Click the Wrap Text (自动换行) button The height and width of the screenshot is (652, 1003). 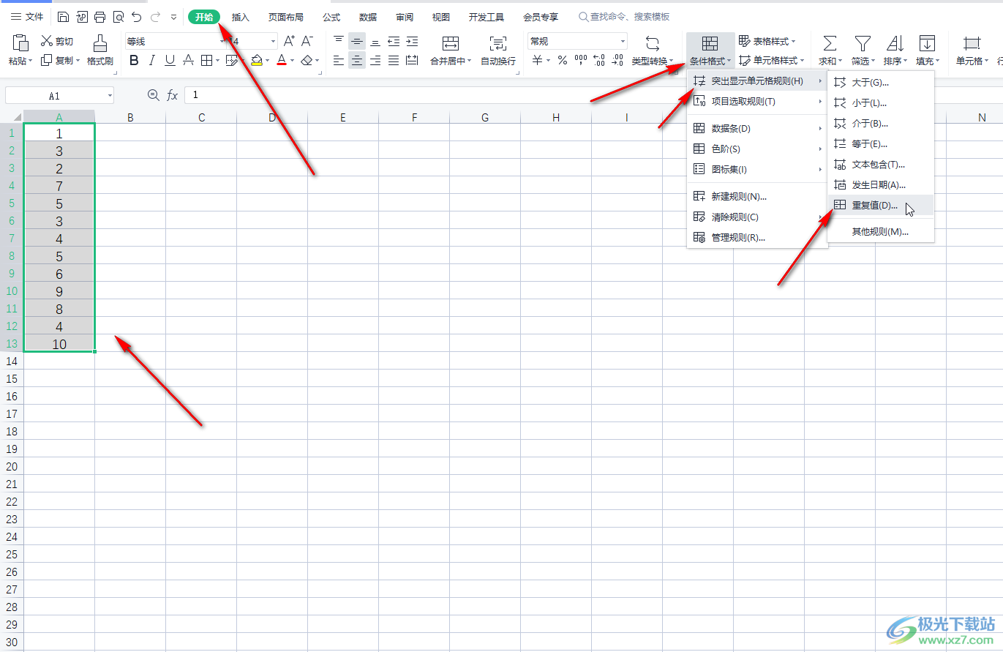coord(498,50)
